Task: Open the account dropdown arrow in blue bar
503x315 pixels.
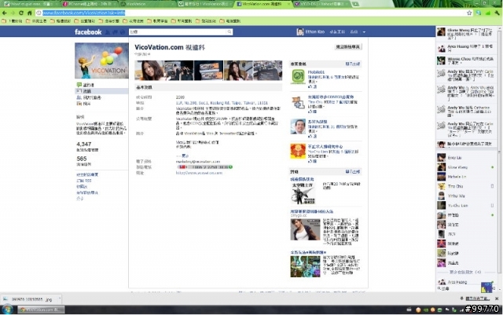Action: click(364, 32)
